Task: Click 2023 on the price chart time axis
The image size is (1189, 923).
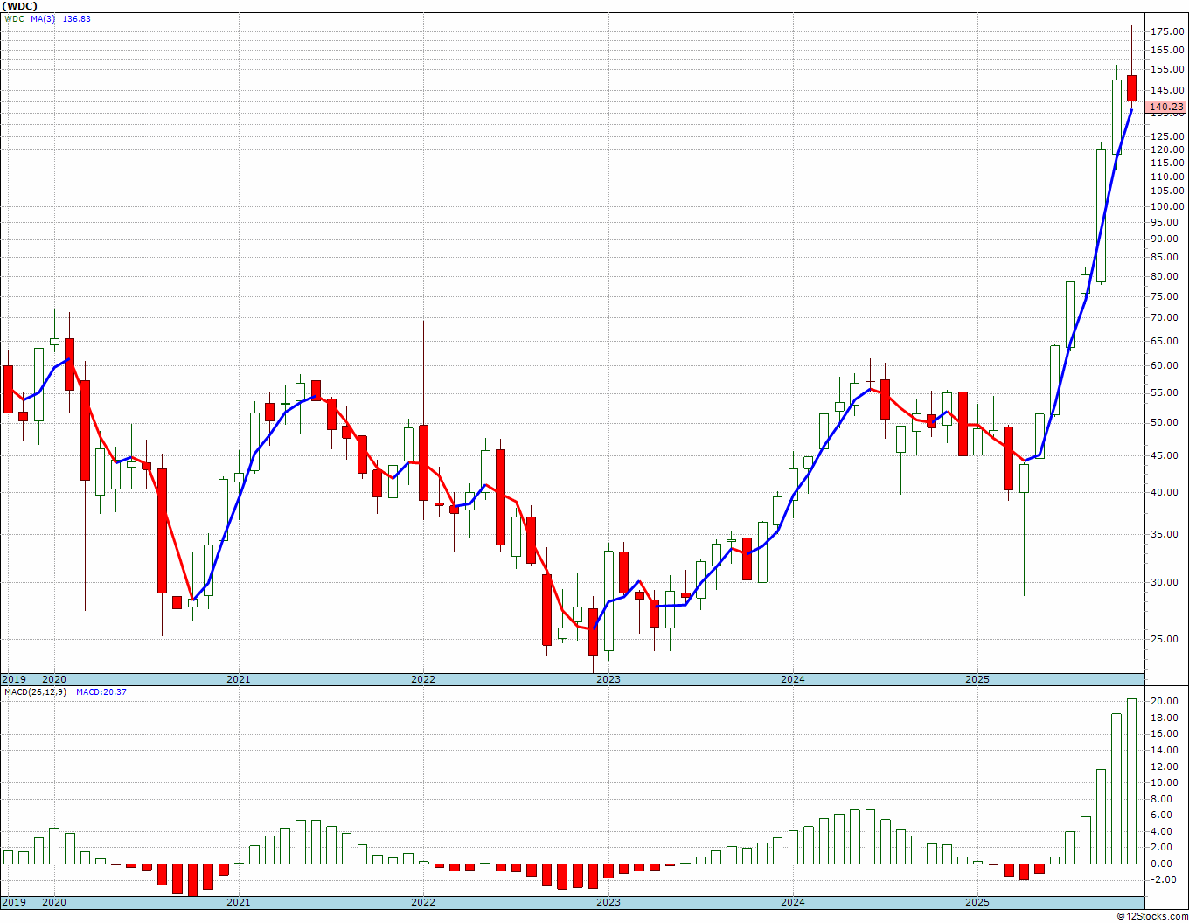Action: 608,679
